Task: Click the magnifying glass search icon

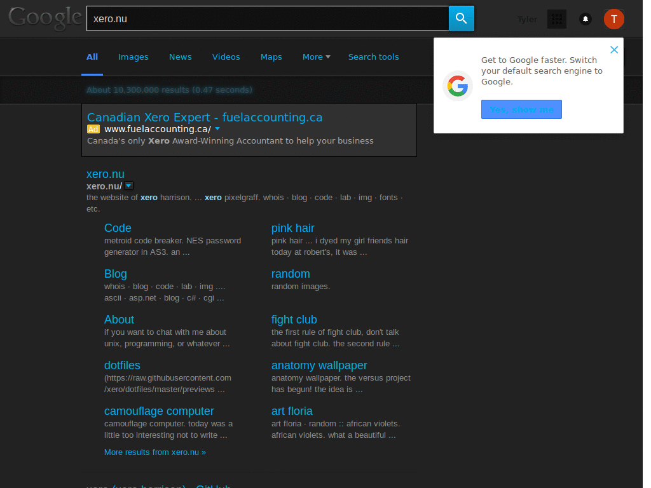Action: pyautogui.click(x=461, y=18)
